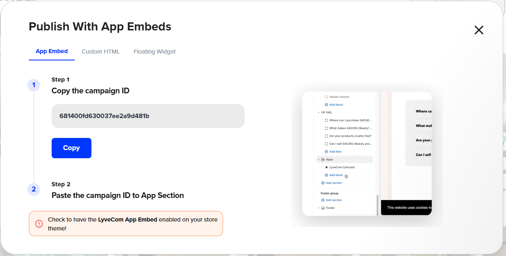Click the campaign ID text field
Image resolution: width=506 pixels, height=256 pixels.
click(x=148, y=116)
